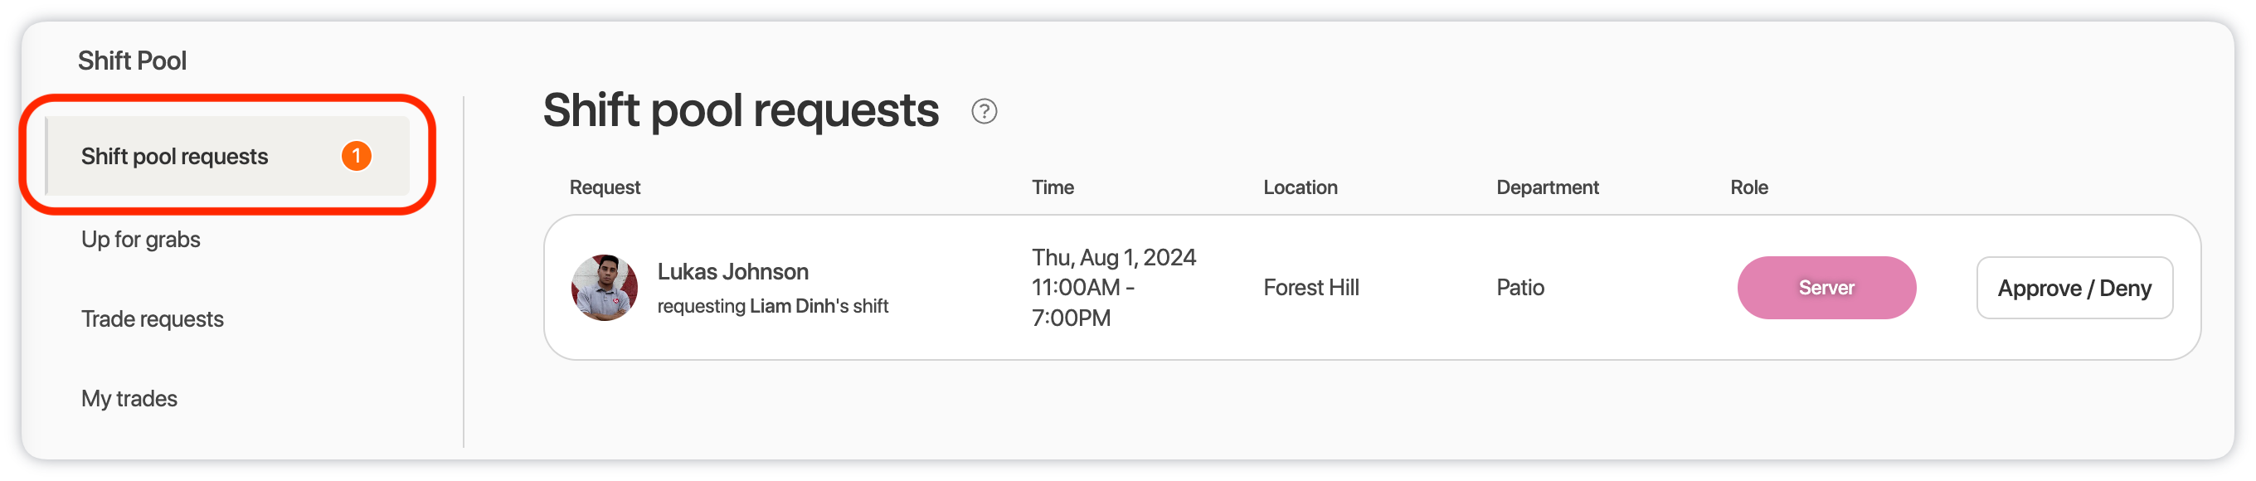Click the Approve / Deny button
Viewport: 2256px width, 481px height.
pos(2074,288)
